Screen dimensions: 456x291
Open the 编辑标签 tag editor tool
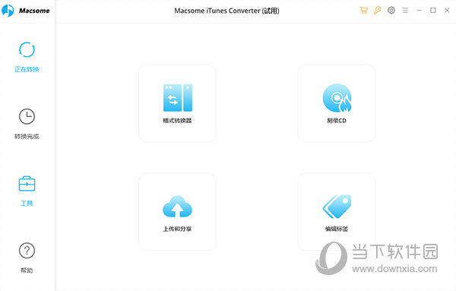click(337, 212)
